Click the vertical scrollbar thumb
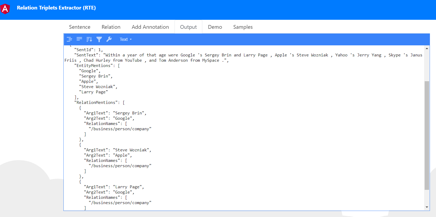The width and height of the screenshot is (436, 217). click(427, 136)
